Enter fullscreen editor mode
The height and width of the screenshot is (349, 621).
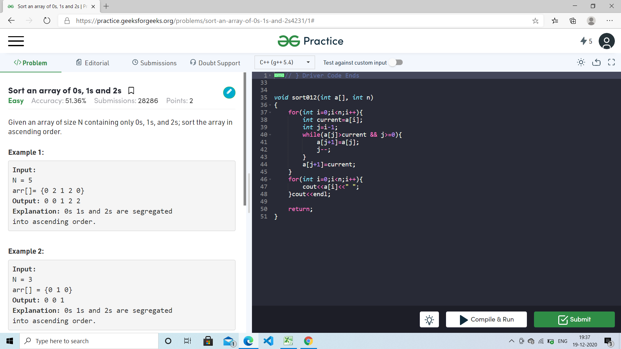tap(611, 62)
